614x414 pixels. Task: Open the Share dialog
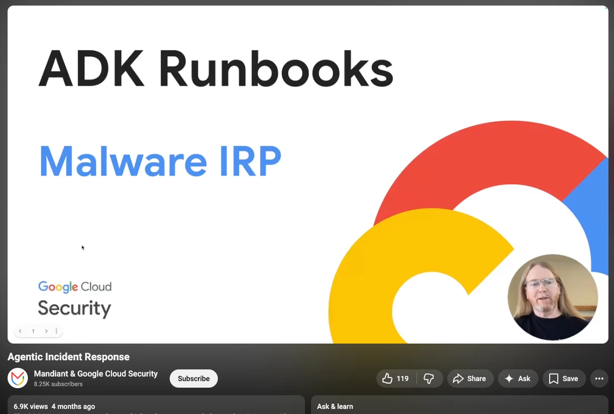(470, 379)
